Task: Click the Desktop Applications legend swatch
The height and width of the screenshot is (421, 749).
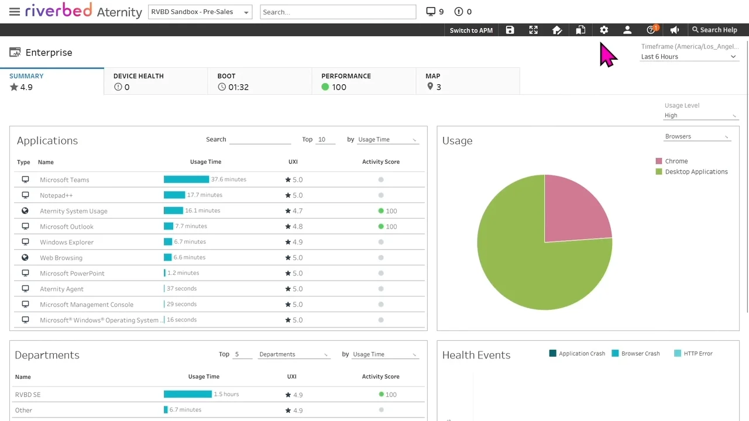Action: 659,171
